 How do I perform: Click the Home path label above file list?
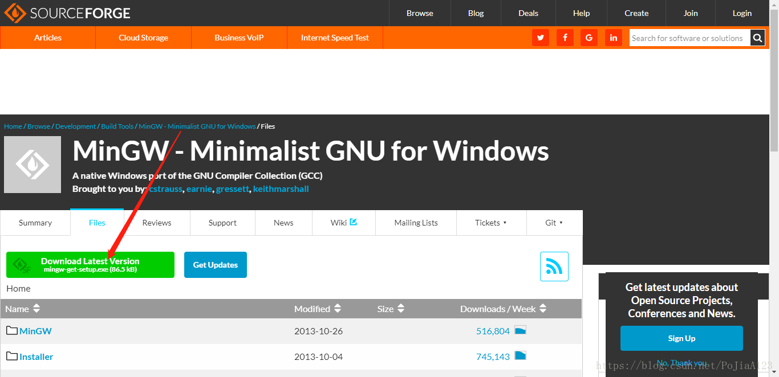(x=18, y=288)
